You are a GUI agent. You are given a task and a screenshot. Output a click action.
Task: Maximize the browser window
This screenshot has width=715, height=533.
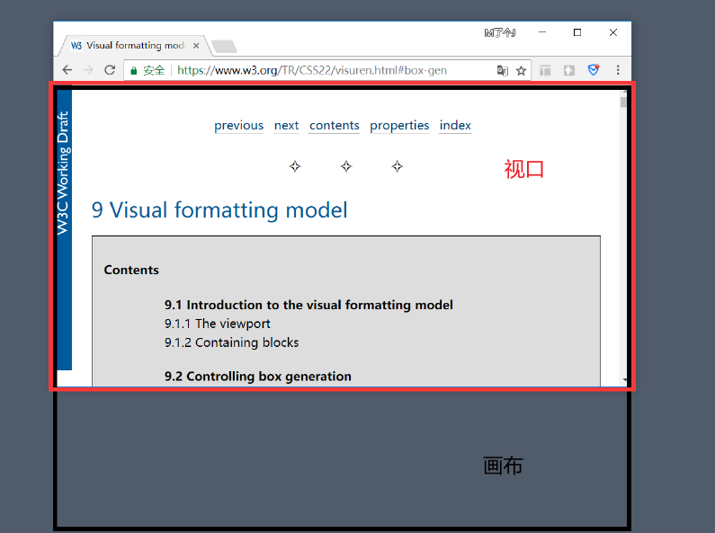[577, 32]
